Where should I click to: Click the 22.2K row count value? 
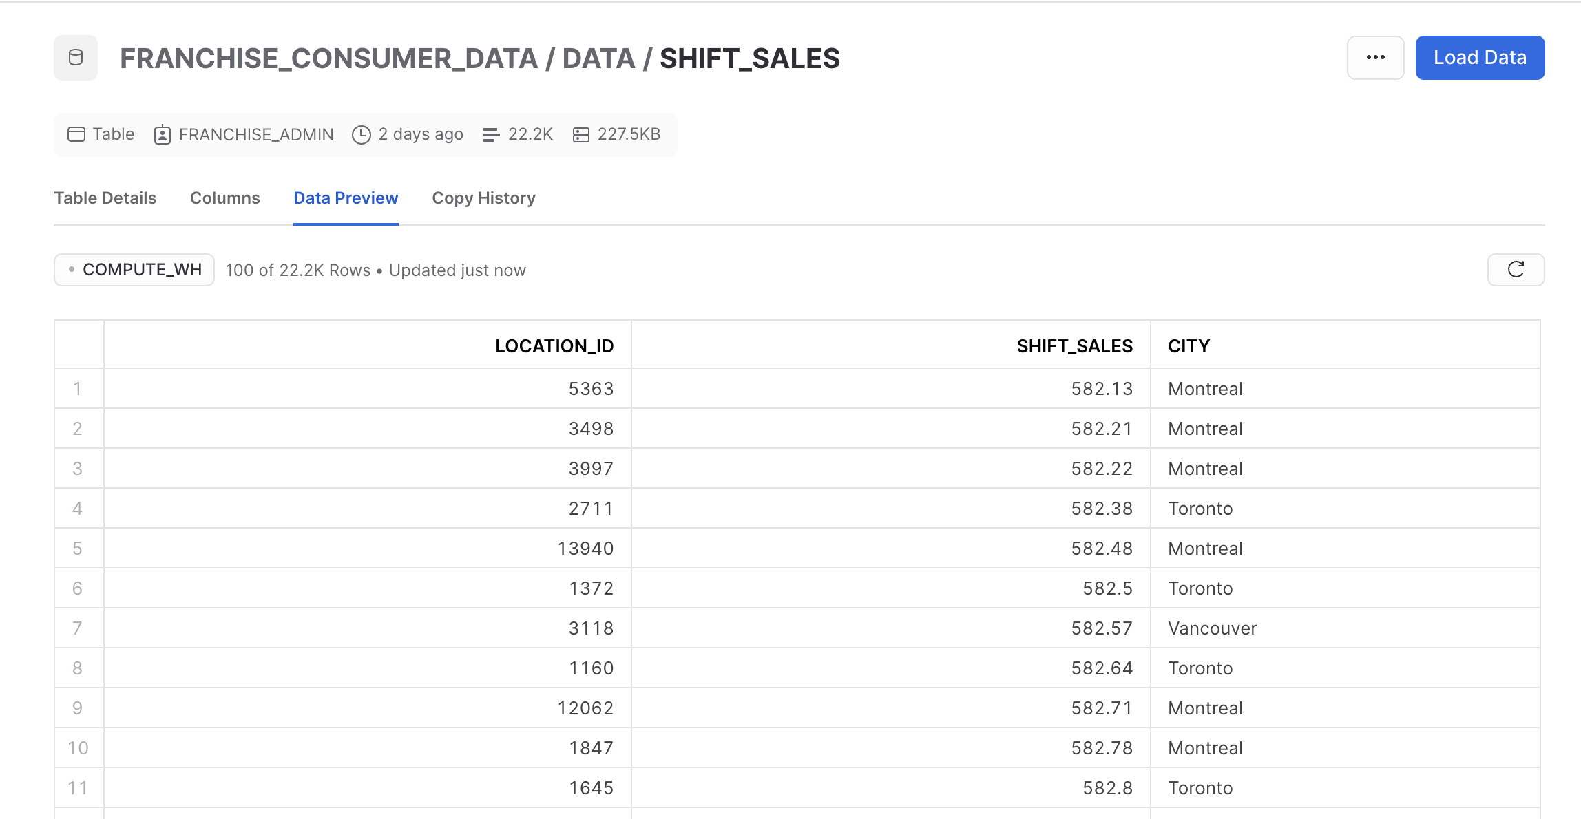coord(530,134)
